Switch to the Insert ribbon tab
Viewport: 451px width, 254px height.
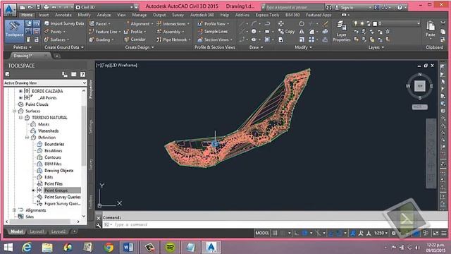(44, 15)
